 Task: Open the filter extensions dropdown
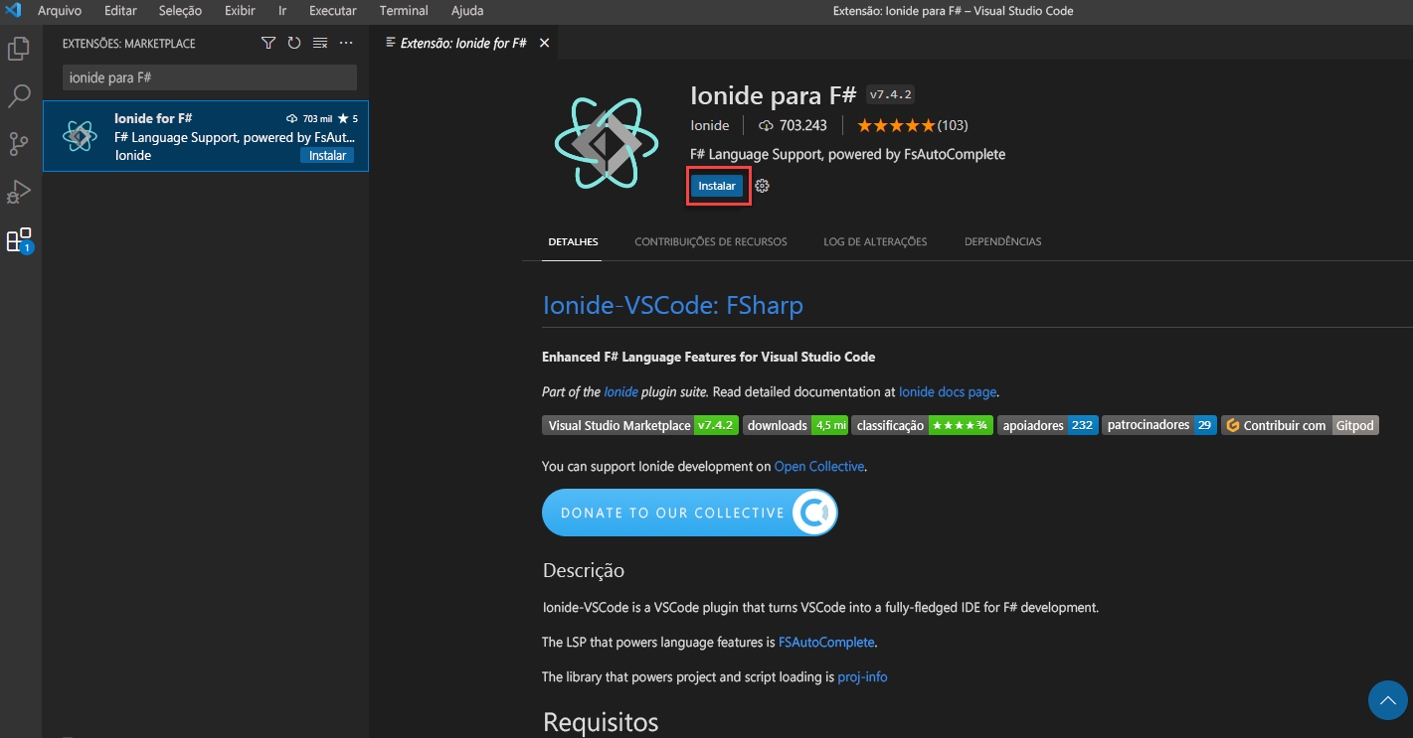point(267,43)
